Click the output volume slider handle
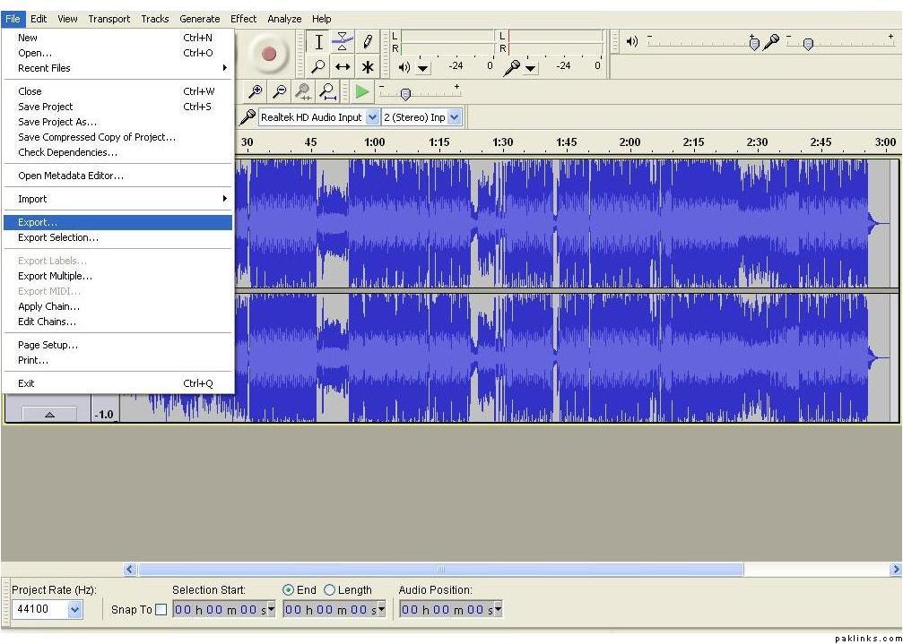This screenshot has width=903, height=644. coord(754,43)
